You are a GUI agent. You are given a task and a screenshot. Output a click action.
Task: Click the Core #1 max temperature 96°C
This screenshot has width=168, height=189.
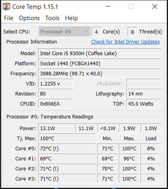tap(129, 158)
